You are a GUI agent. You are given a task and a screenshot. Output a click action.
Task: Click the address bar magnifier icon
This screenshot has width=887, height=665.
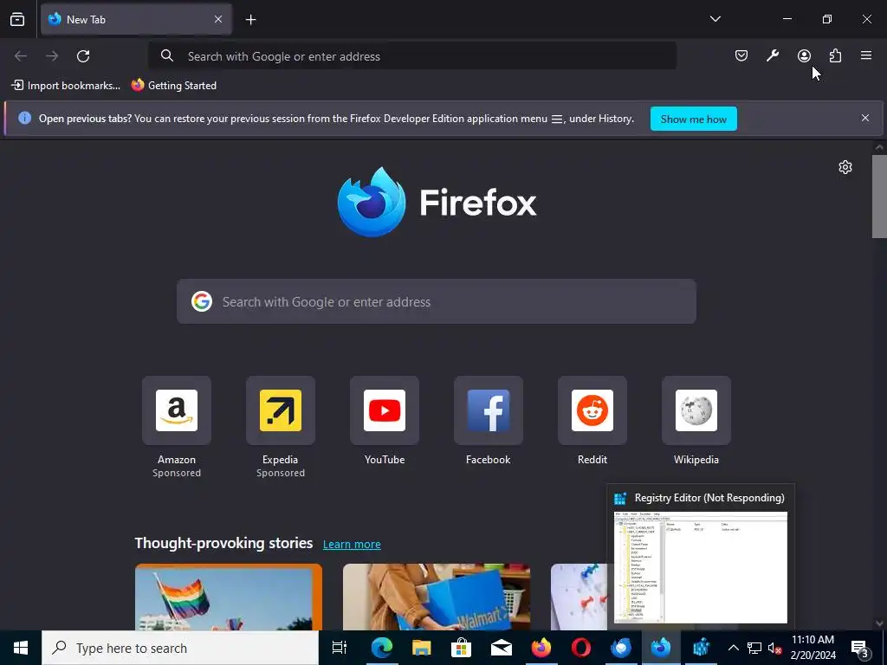(x=167, y=55)
